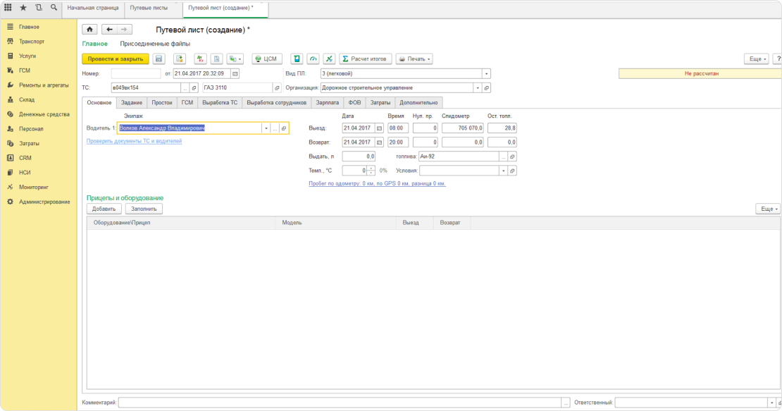Image resolution: width=782 pixels, height=411 pixels.
Task: Click the green cross tools toolbar icon
Action: point(329,59)
